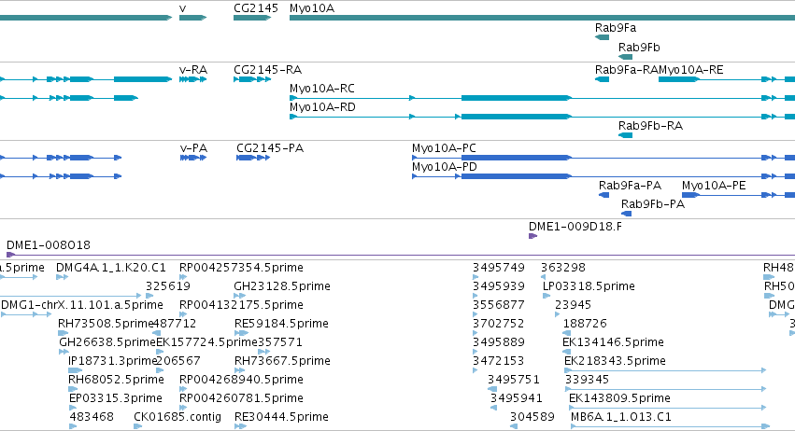Click the Myo10A-RC transcript's large exon
This screenshot has height=431, width=795.
pos(516,98)
